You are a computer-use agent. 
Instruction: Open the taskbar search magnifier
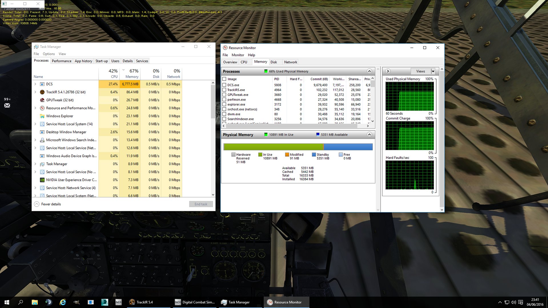coord(21,302)
